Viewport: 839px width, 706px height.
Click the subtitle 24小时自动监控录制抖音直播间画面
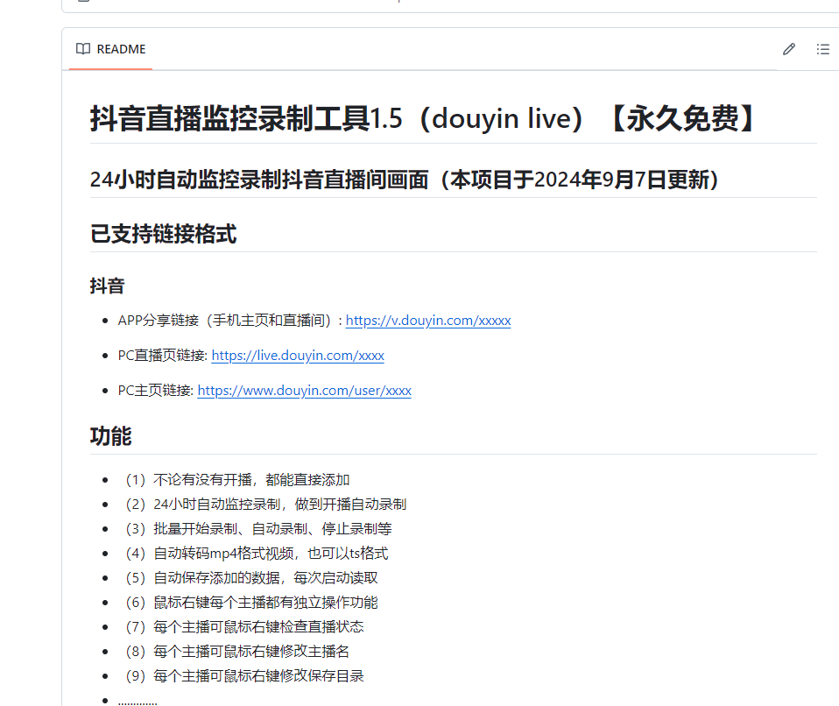[x=259, y=180]
